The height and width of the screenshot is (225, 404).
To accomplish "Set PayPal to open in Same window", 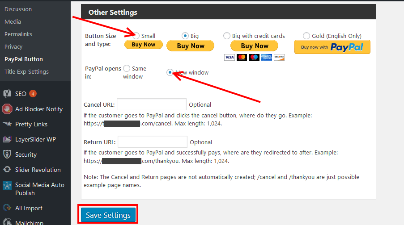I will (x=127, y=68).
